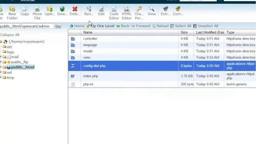Select the public_html folder in tree
Image resolution: width=256 pixels, height=144 pixels.
click(23, 67)
